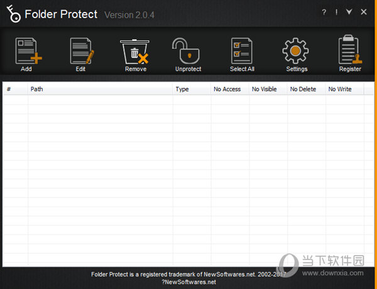Open help with the question mark icon
The image size is (377, 289).
324,12
